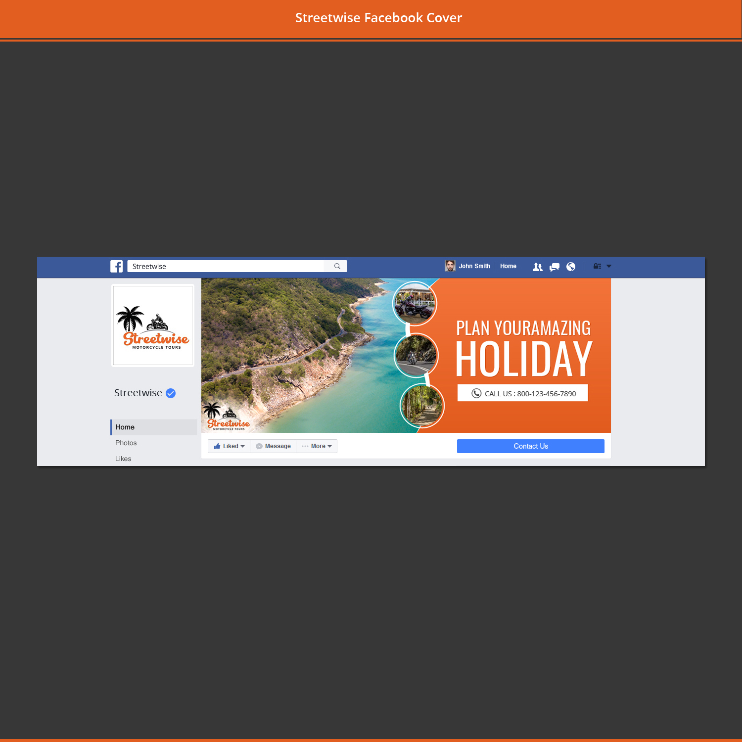The height and width of the screenshot is (742, 742).
Task: Click the Streetwise Facebook Cover title
Action: [x=378, y=18]
